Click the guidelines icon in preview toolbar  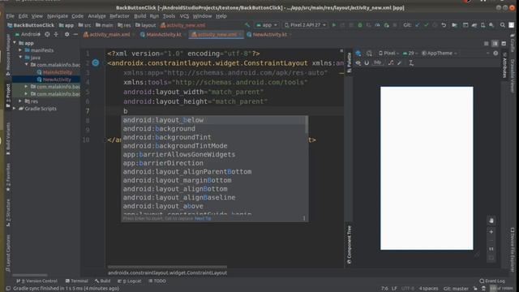click(x=411, y=63)
